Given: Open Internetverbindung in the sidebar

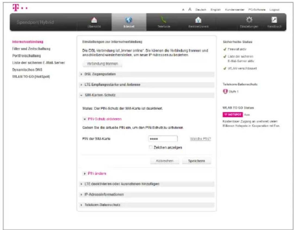Looking at the screenshot, I should coord(27,42).
